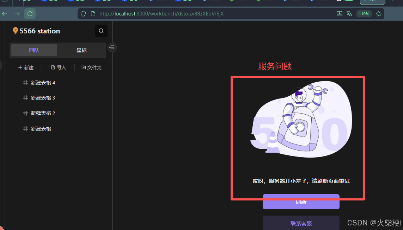This screenshot has height=230, width=403.
Task: Click the 联系客服 contact support button
Action: (301, 223)
